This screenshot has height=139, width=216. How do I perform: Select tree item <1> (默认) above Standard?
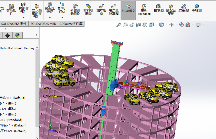coord(8,114)
